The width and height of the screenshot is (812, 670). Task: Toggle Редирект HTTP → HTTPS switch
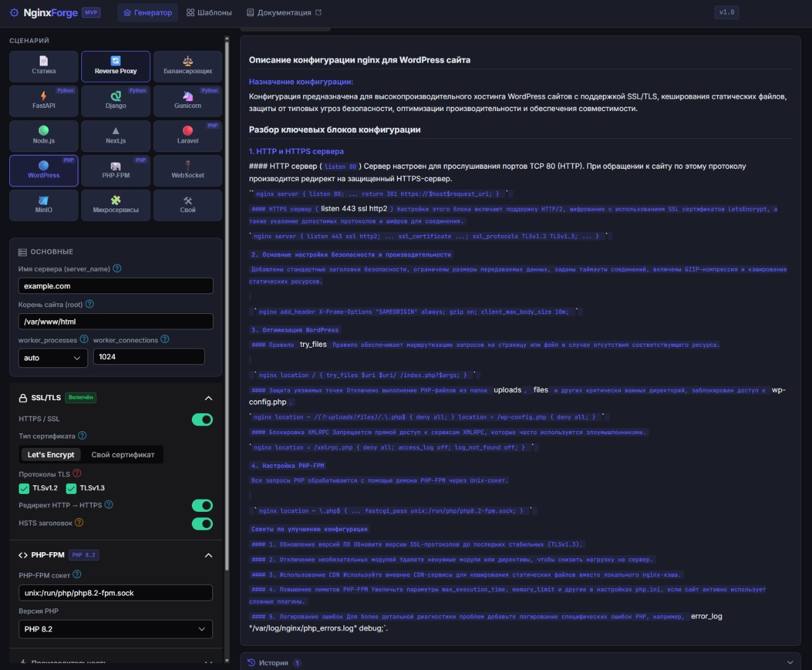(202, 506)
